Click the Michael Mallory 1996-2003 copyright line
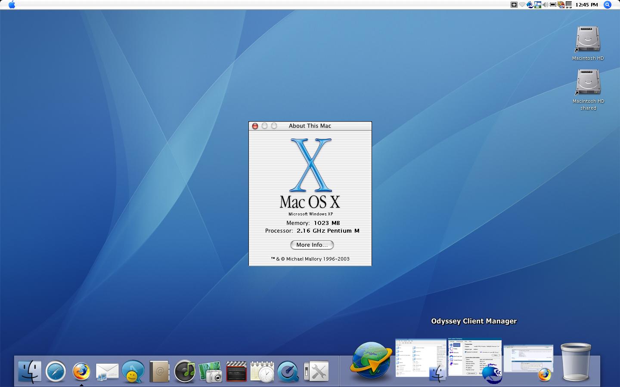 click(310, 259)
